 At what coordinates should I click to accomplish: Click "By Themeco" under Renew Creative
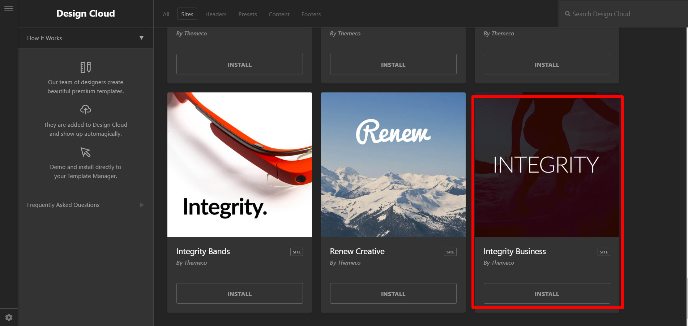[345, 263]
